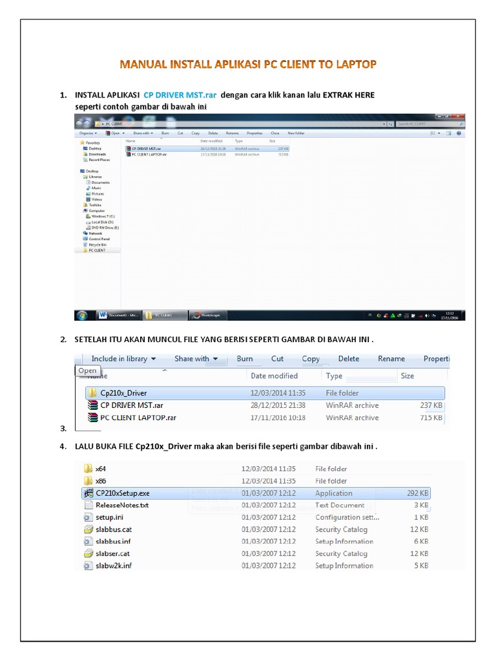Click WinRAR icon of PC CLIENT LAPTOP.rar in step 2 list

pos(92,418)
